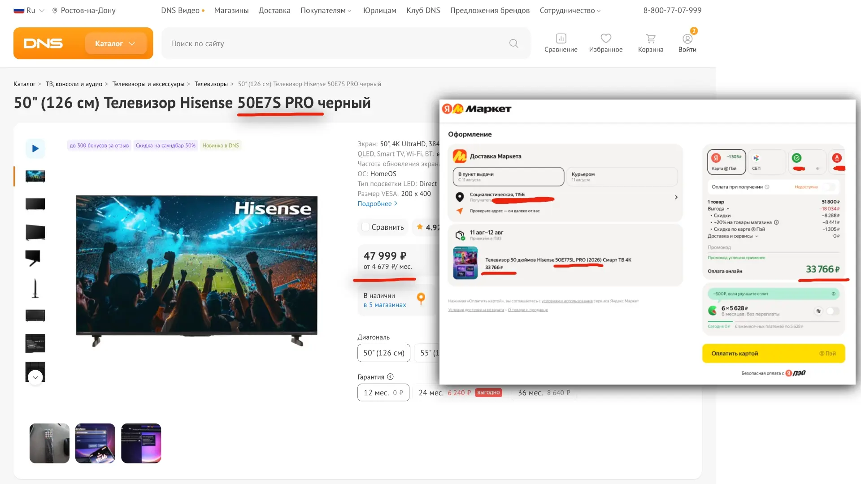861x484 pixels.
Task: Click Скидка на саундбар 50% badge
Action: 165,145
